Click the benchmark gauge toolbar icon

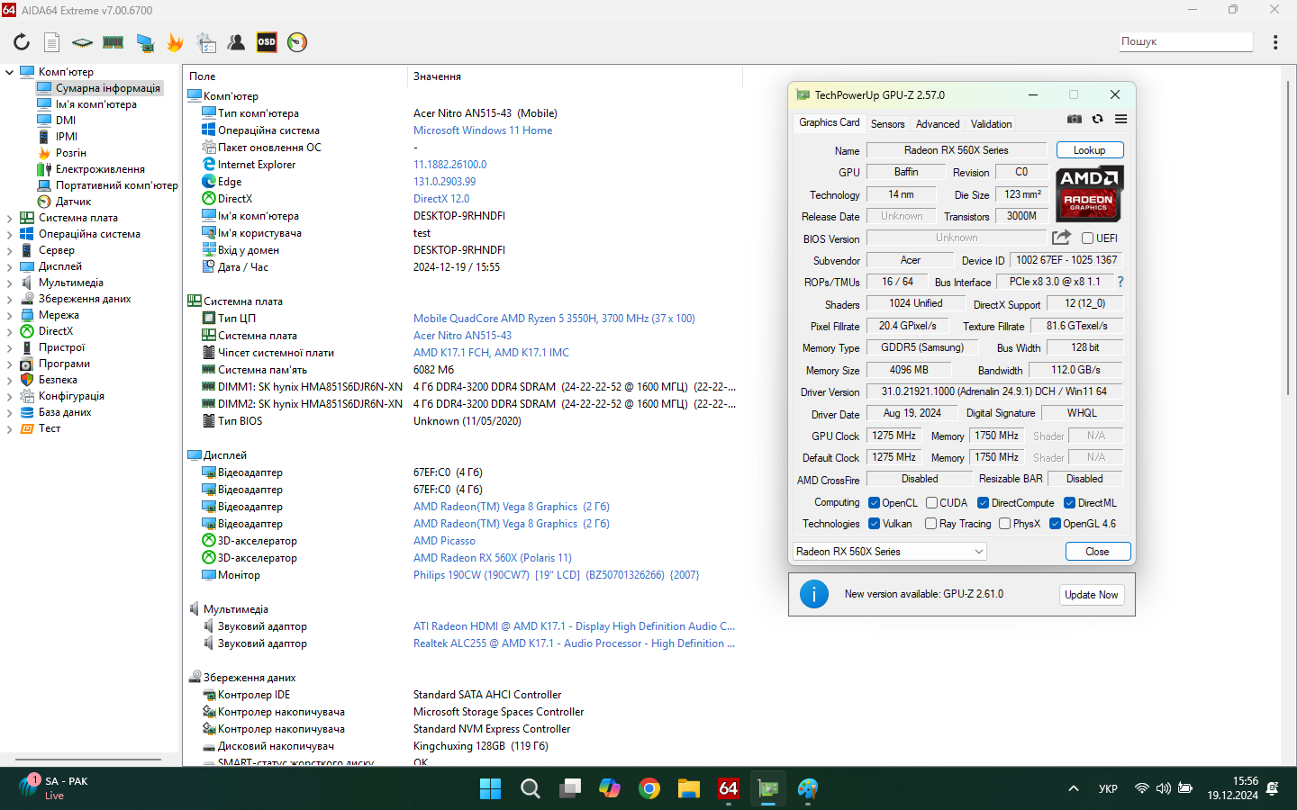pos(297,42)
